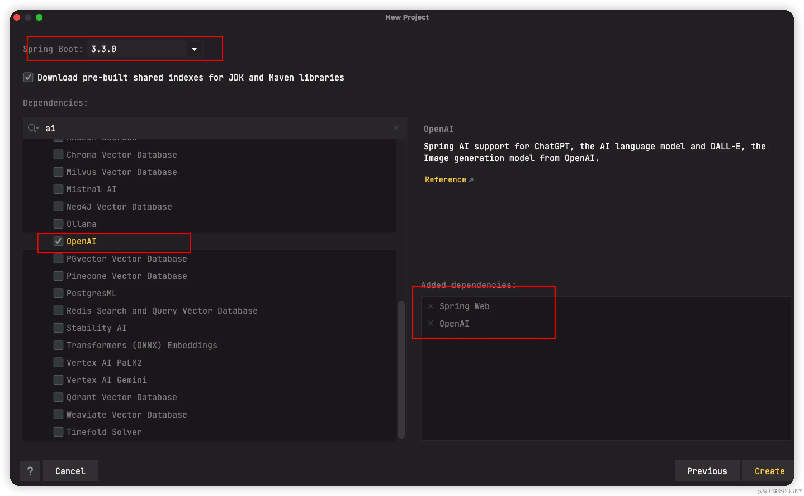Check Redis Search and Query Vector Database
This screenshot has width=804, height=496.
[x=58, y=311]
